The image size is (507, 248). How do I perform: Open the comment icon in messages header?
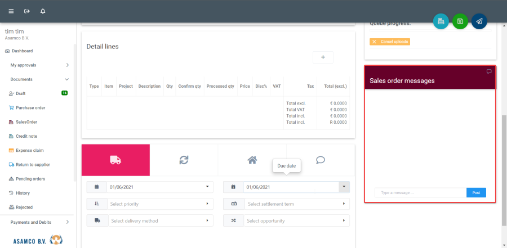(488, 71)
